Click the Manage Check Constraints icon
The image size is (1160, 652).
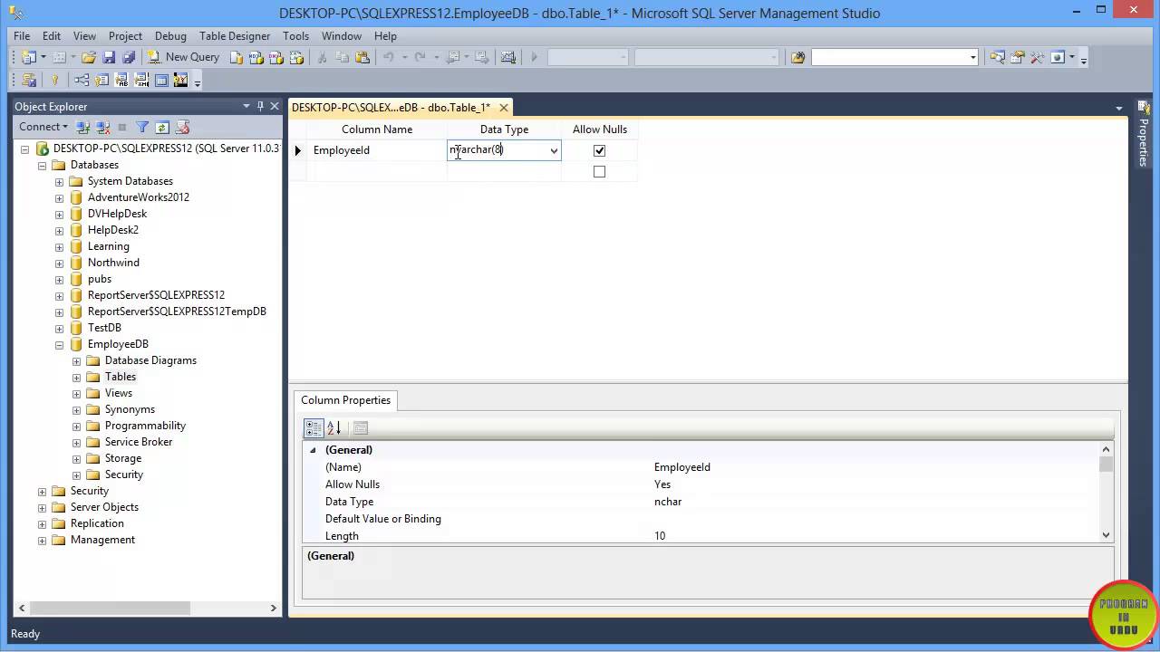click(161, 80)
